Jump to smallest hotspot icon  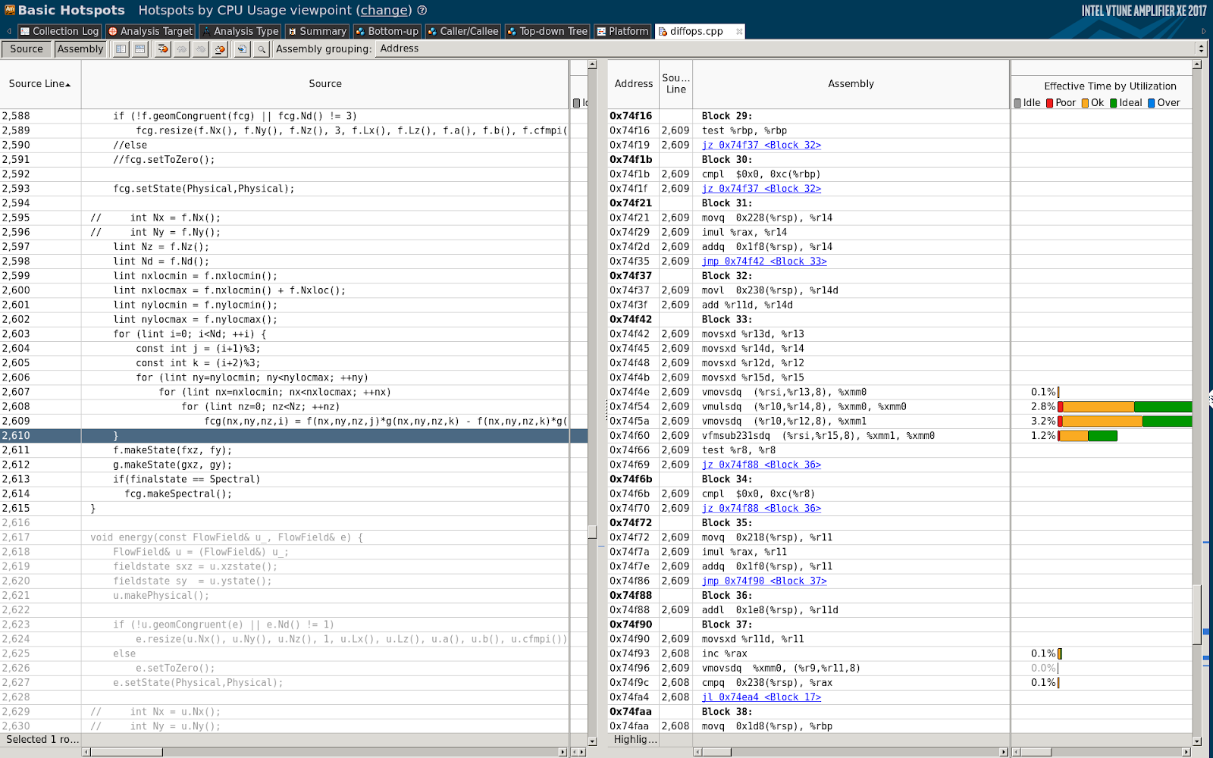coord(220,49)
